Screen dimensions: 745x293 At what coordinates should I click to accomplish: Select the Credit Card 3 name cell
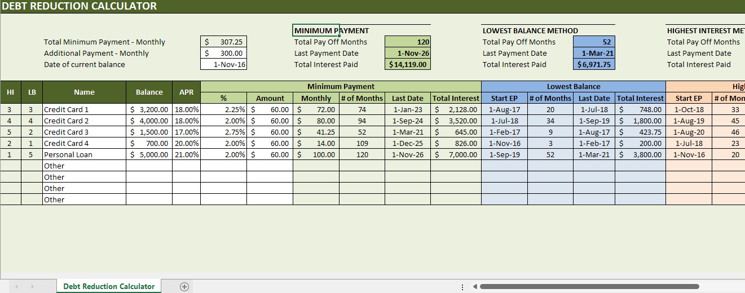click(x=84, y=132)
